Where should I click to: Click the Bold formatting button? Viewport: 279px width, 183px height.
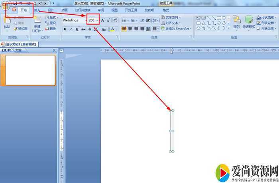(x=65, y=29)
